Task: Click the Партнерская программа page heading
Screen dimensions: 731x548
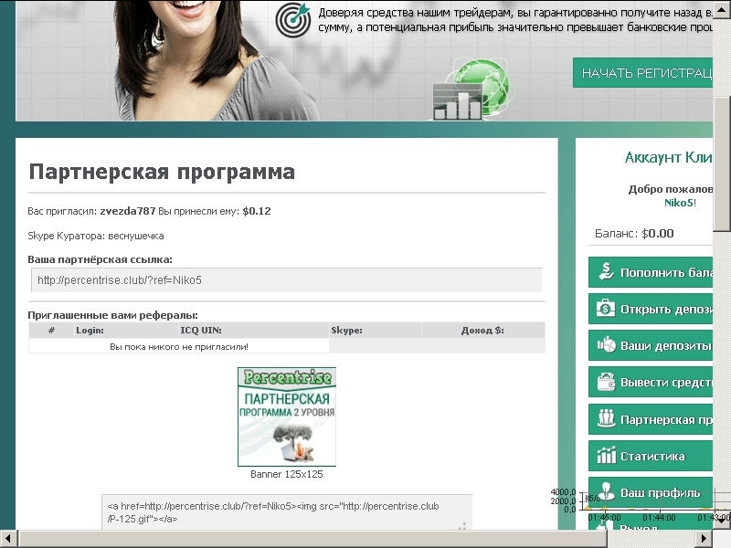Action: click(162, 172)
